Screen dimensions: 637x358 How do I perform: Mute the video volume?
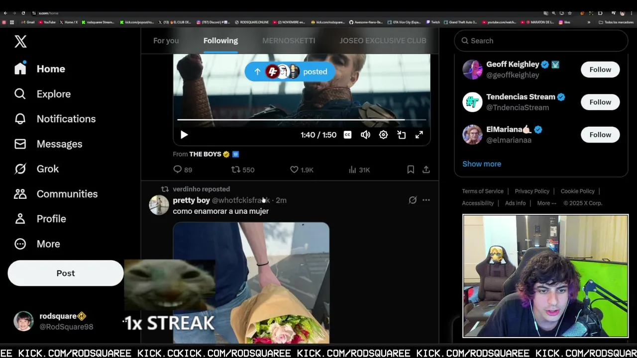(365, 135)
